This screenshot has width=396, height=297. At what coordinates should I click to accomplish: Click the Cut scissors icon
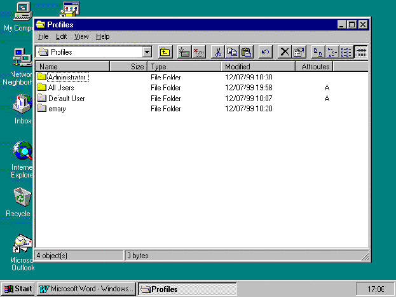pos(218,52)
